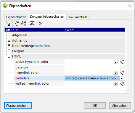
Task: Select the metadata attribute label
Action: [x=22, y=78]
